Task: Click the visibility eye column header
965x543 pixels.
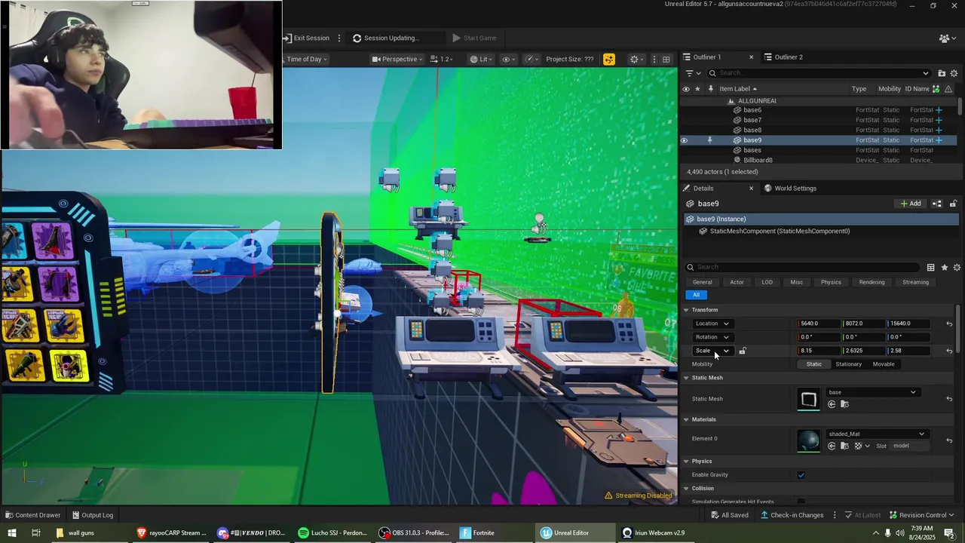Action: tap(685, 89)
